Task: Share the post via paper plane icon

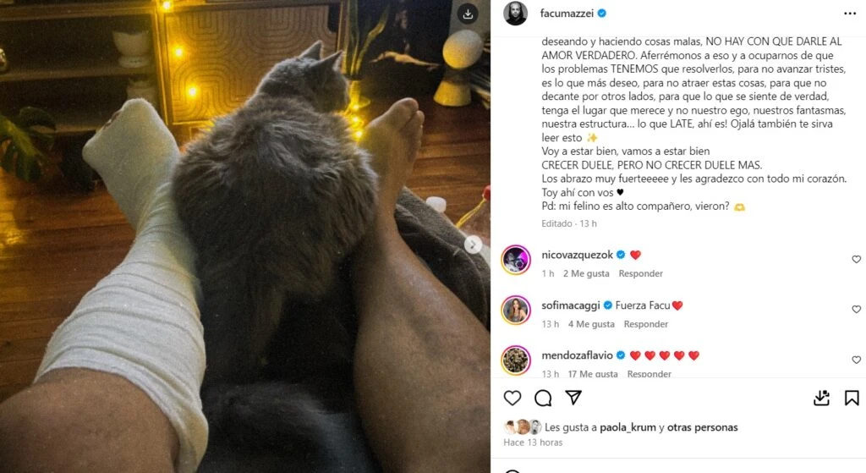Action: point(573,398)
